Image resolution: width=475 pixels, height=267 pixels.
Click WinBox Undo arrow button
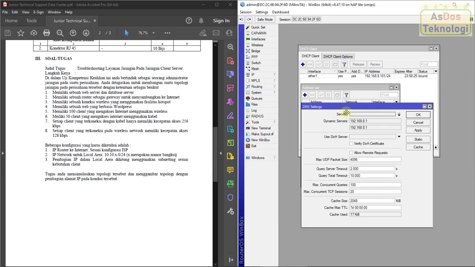242,19
